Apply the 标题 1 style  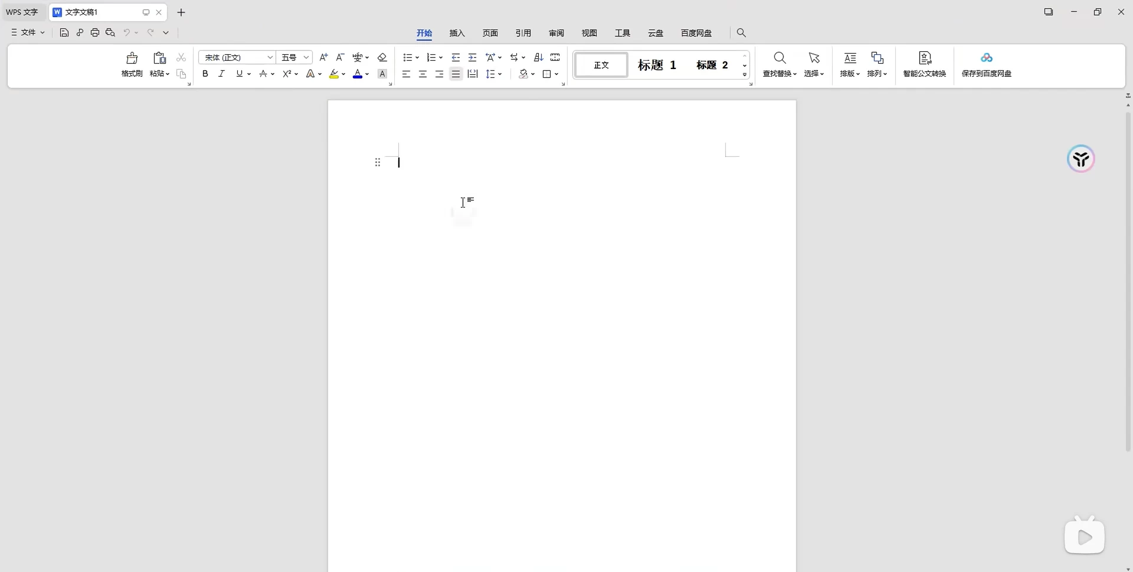coord(657,65)
